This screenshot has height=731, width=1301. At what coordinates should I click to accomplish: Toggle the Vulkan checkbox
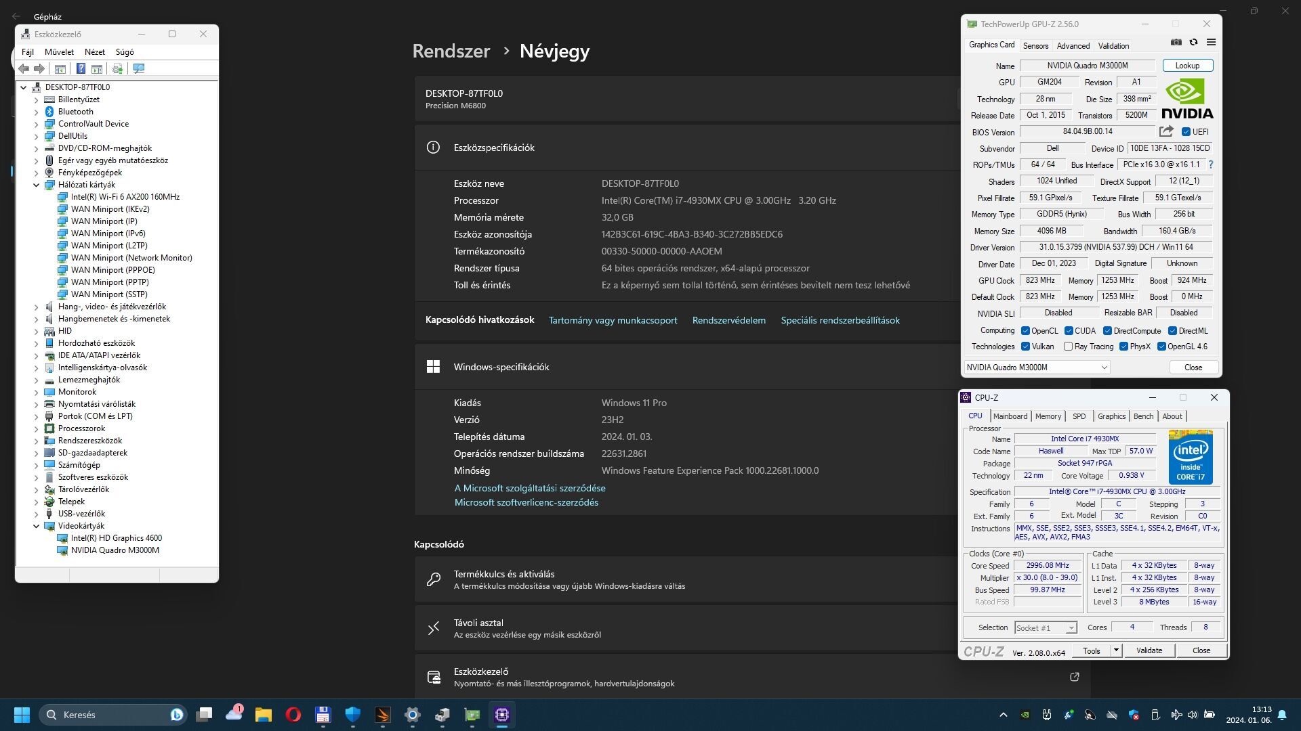[1025, 347]
